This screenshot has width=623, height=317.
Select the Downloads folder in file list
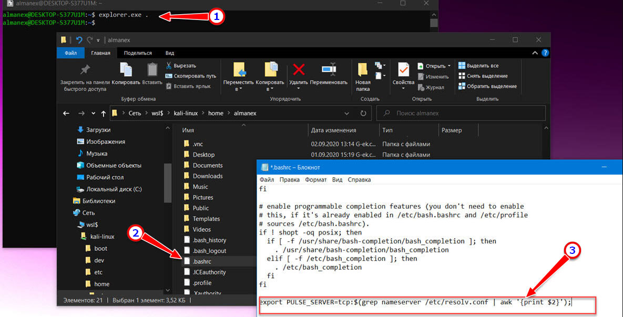tap(203, 176)
